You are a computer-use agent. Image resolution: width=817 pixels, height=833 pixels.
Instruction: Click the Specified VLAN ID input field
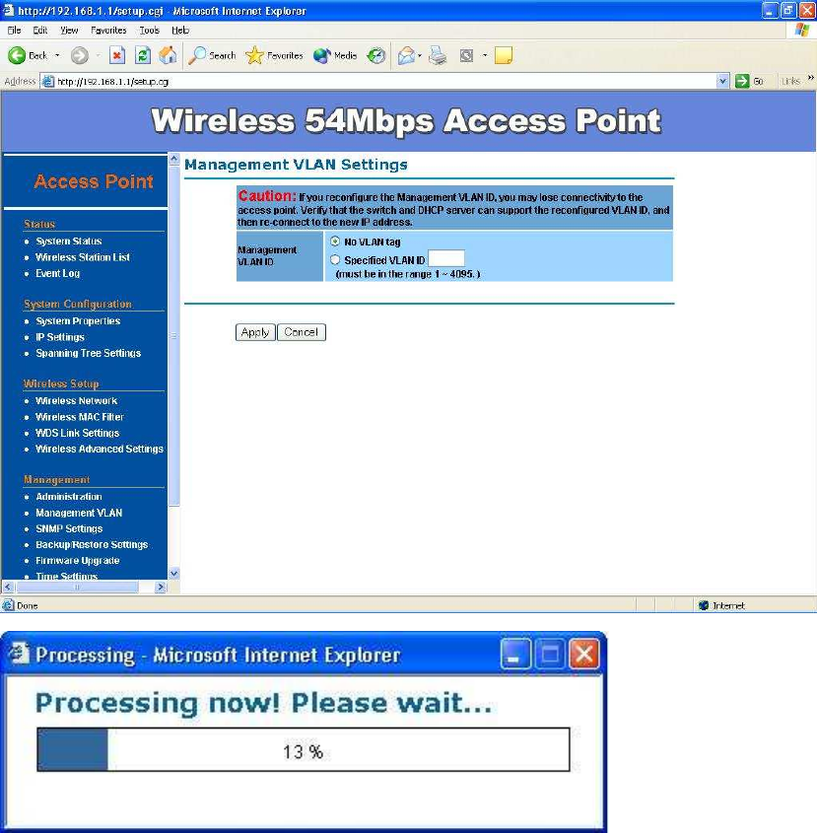(446, 258)
